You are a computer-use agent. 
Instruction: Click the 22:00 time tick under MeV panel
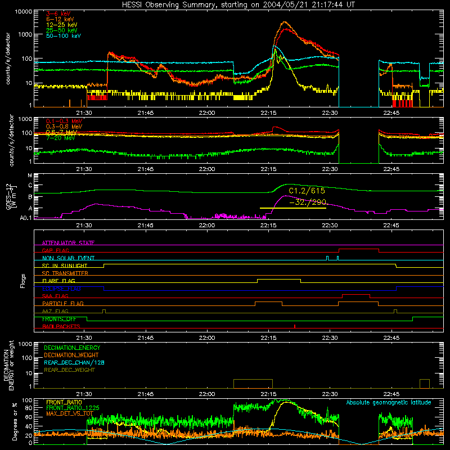point(207,169)
